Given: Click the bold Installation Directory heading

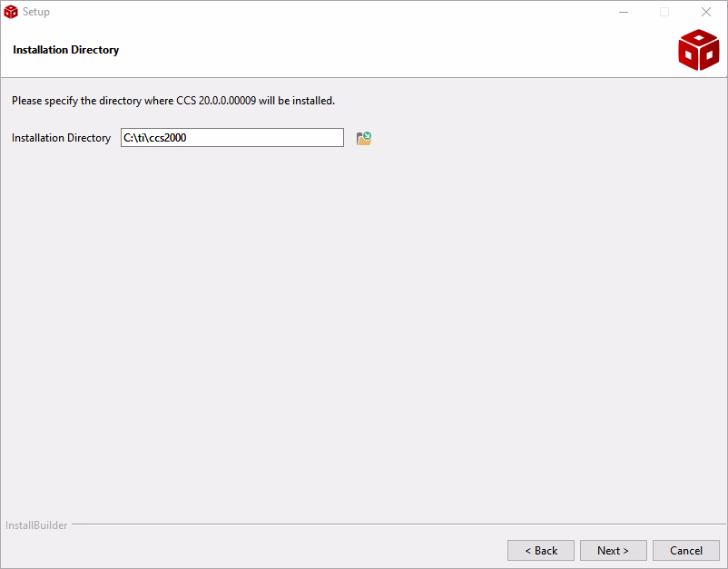Looking at the screenshot, I should (x=66, y=50).
